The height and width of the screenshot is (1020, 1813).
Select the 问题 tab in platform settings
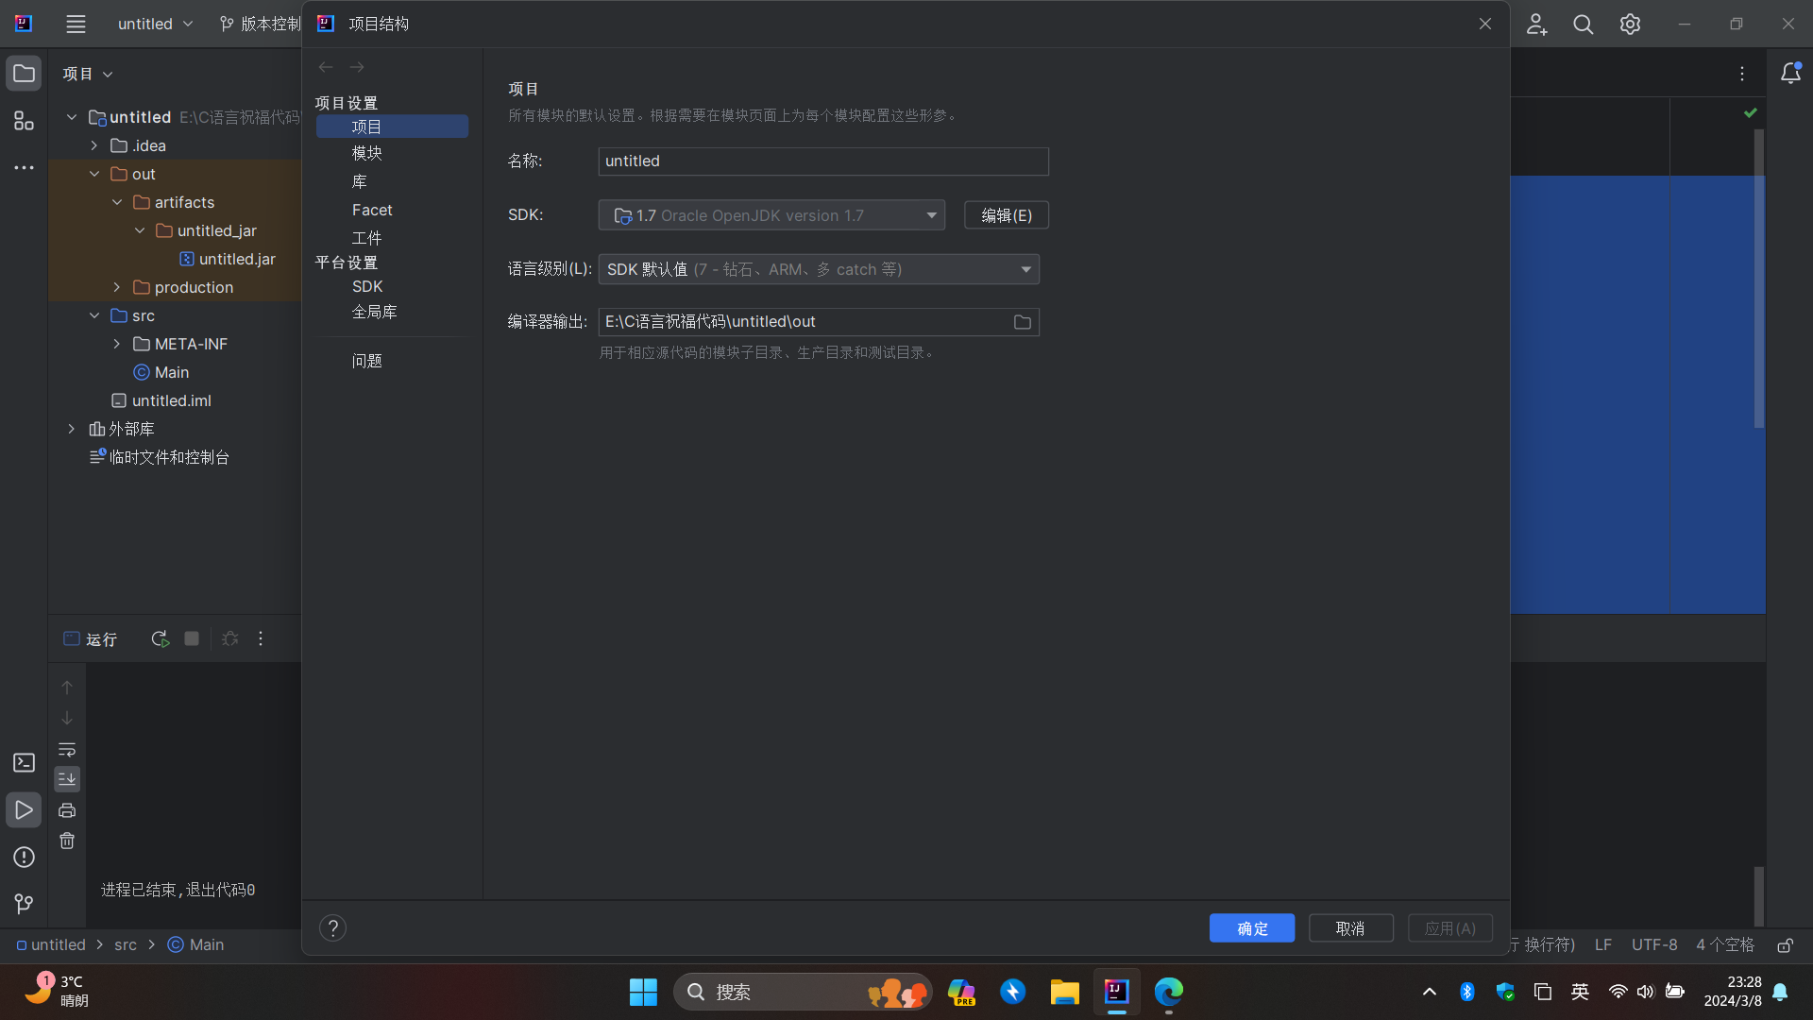point(366,360)
